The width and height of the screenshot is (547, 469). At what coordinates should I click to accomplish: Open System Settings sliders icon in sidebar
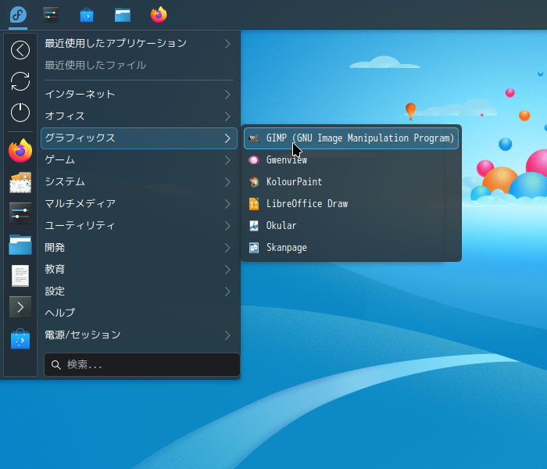pyautogui.click(x=20, y=213)
